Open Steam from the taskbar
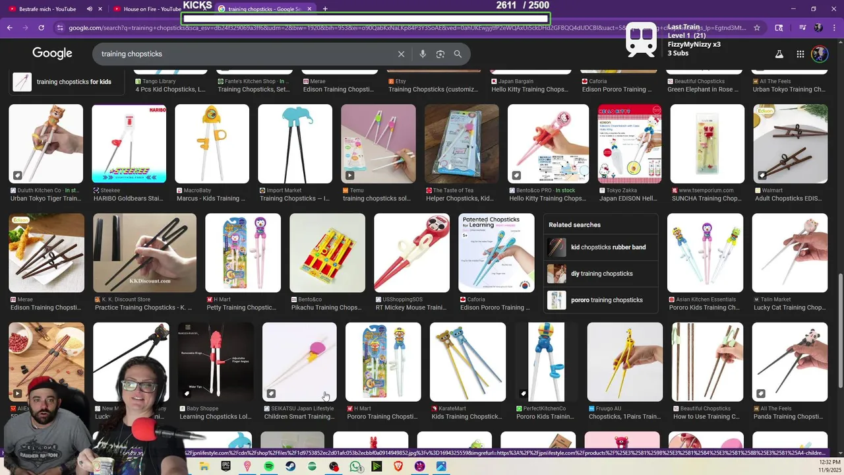Image resolution: width=844 pixels, height=475 pixels. tap(290, 466)
